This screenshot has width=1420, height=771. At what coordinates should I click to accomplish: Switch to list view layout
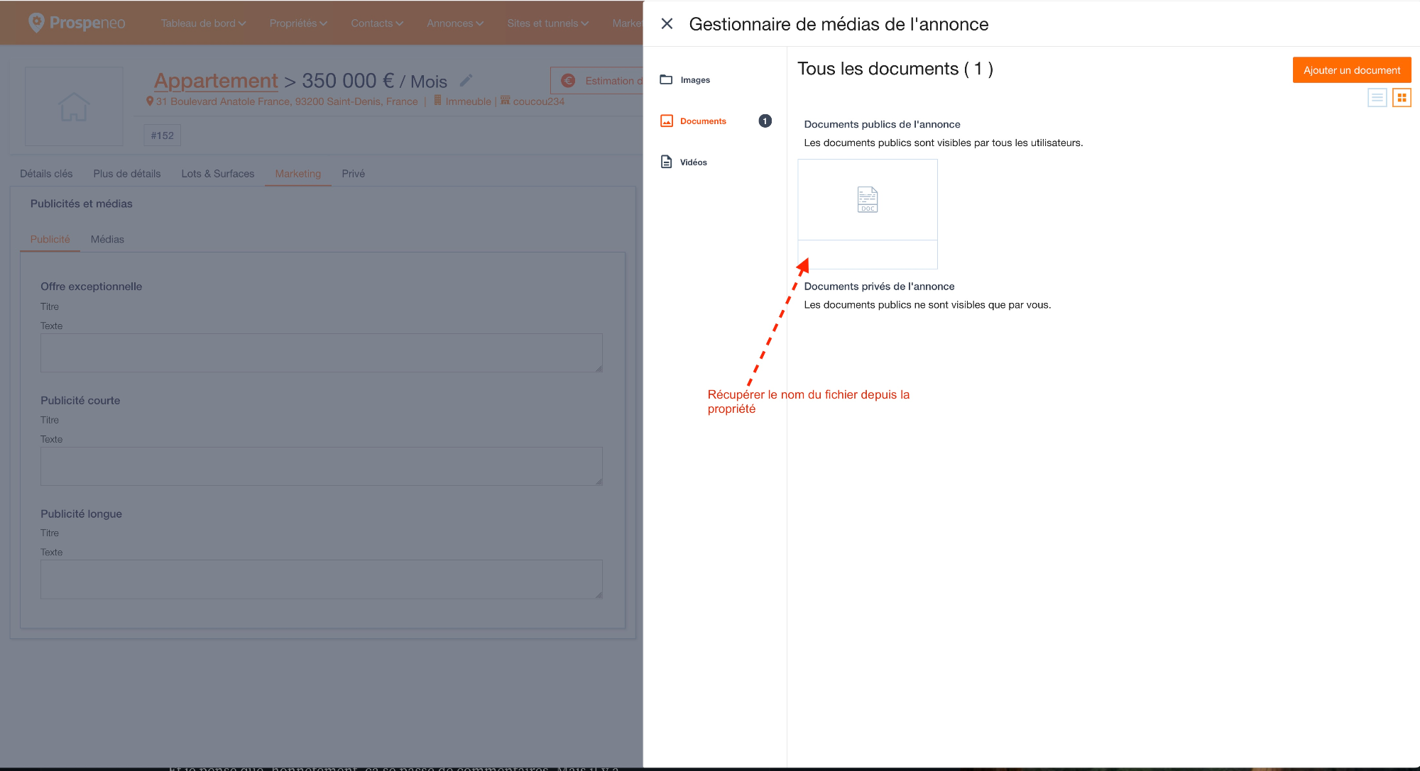1377,98
